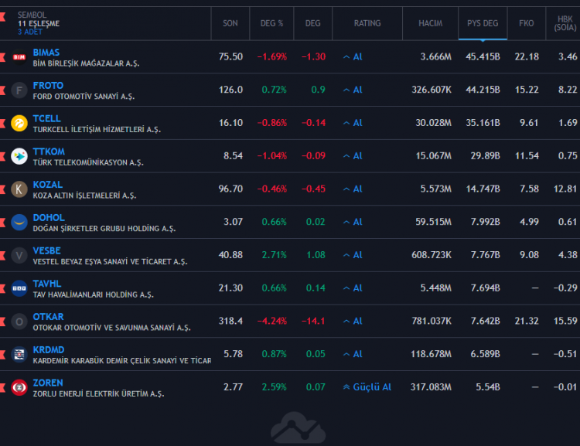Viewport: 580px width, 446px height.
Task: Click the OTKAR grey O logo
Action: pyautogui.click(x=19, y=322)
